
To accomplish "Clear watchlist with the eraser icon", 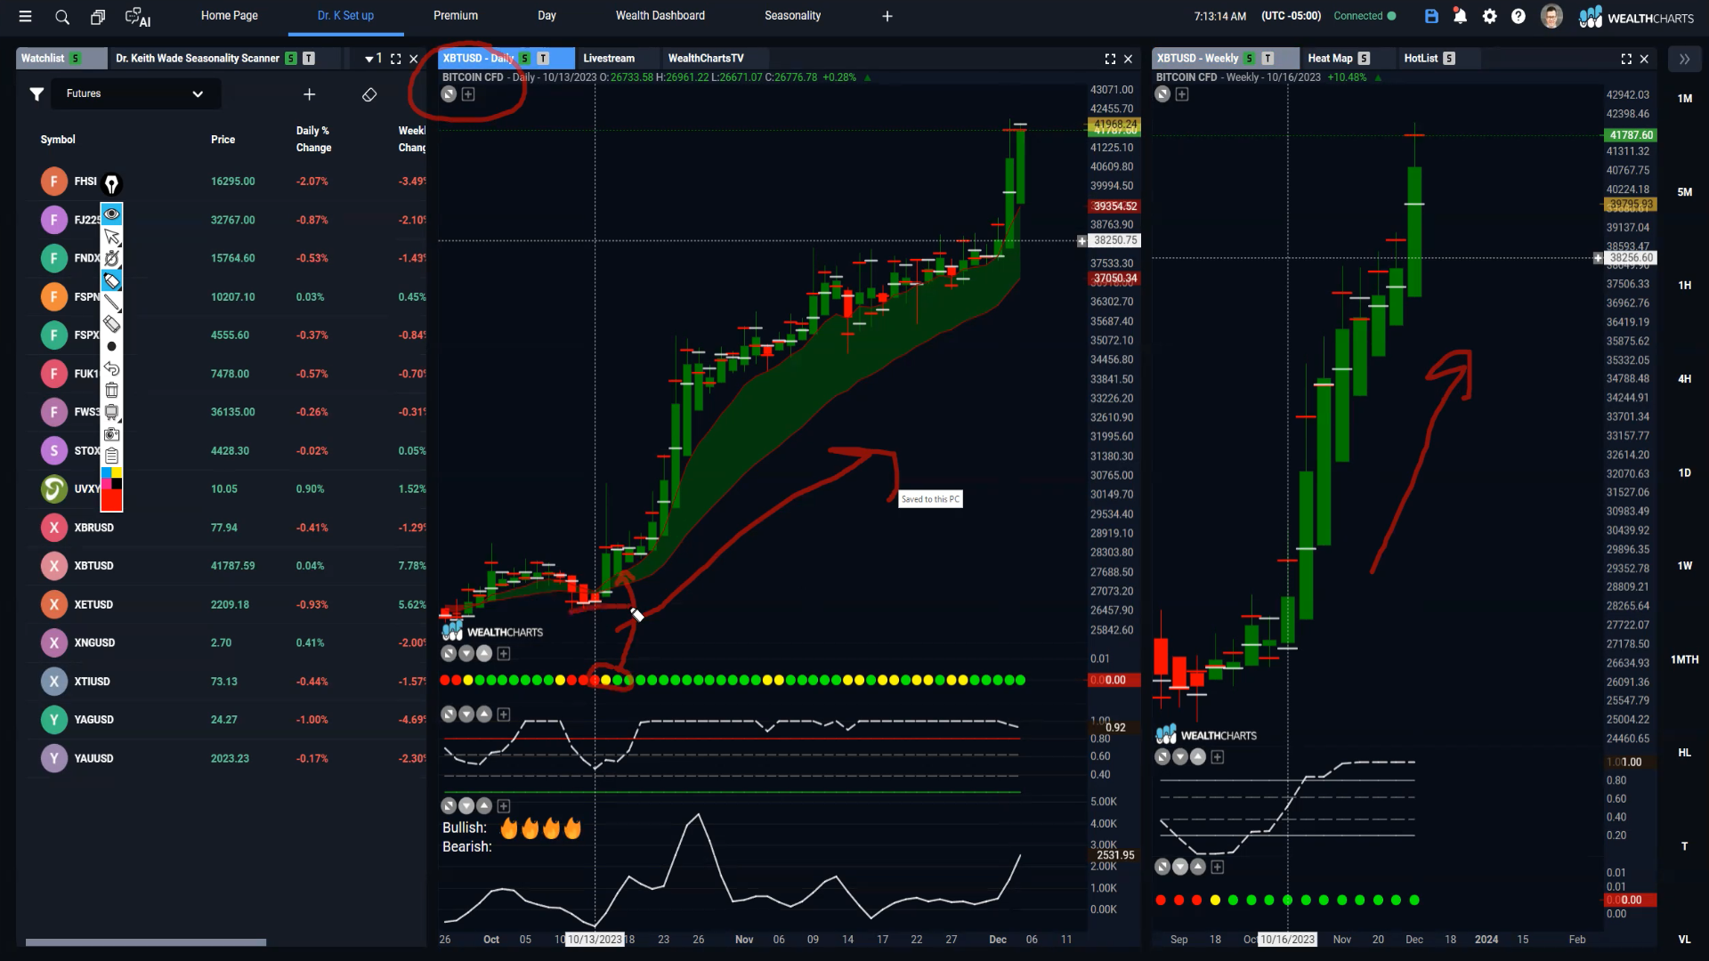I will (x=369, y=94).
